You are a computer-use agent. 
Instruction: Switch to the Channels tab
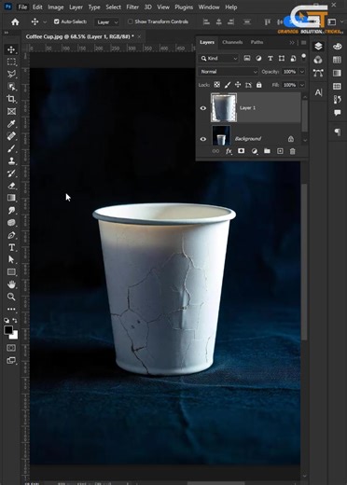232,42
